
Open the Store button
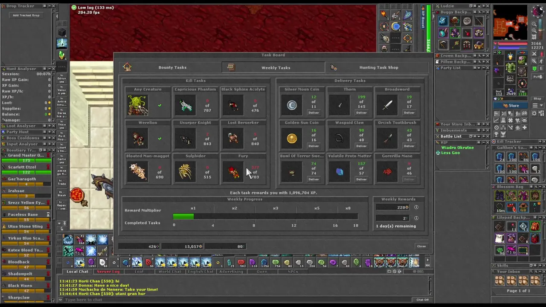(511, 105)
